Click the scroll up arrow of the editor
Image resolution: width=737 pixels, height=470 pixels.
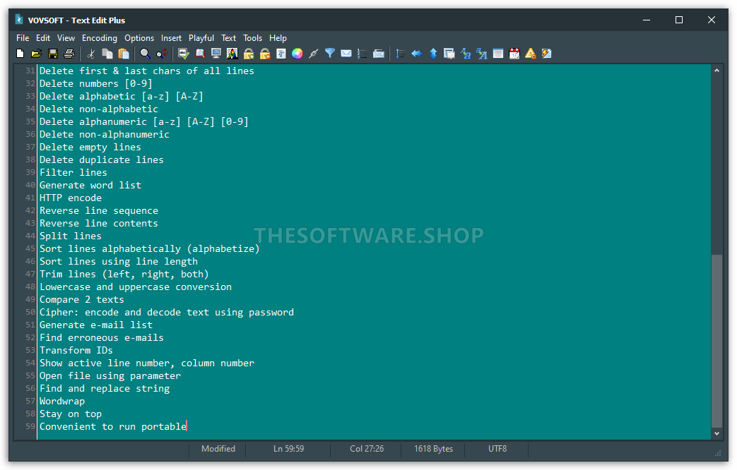(717, 71)
